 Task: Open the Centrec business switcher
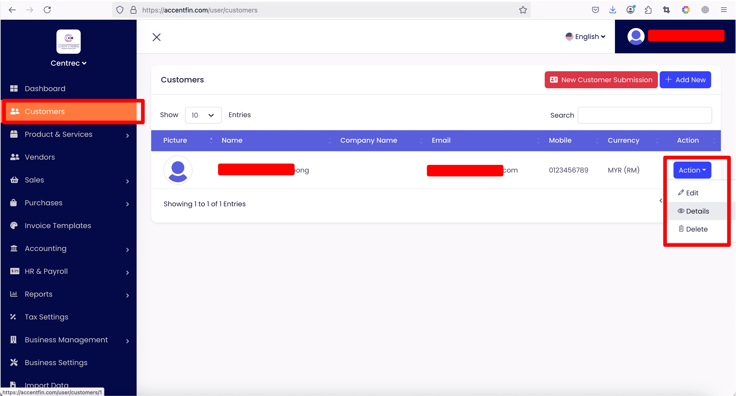point(69,63)
